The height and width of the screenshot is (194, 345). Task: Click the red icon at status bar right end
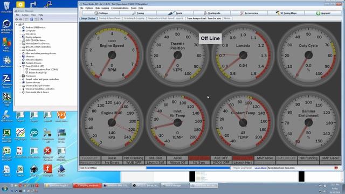click(x=336, y=168)
